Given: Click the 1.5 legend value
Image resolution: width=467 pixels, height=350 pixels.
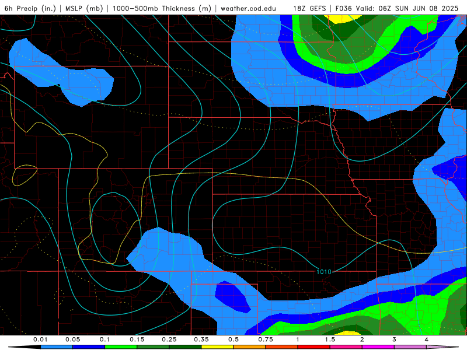Looking at the screenshot, I should pos(330,339).
